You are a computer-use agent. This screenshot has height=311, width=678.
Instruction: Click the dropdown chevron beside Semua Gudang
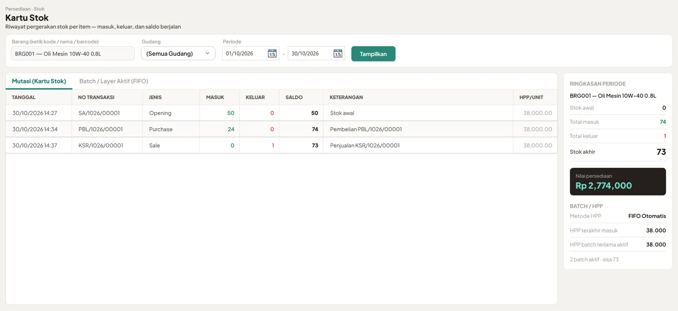(207, 53)
